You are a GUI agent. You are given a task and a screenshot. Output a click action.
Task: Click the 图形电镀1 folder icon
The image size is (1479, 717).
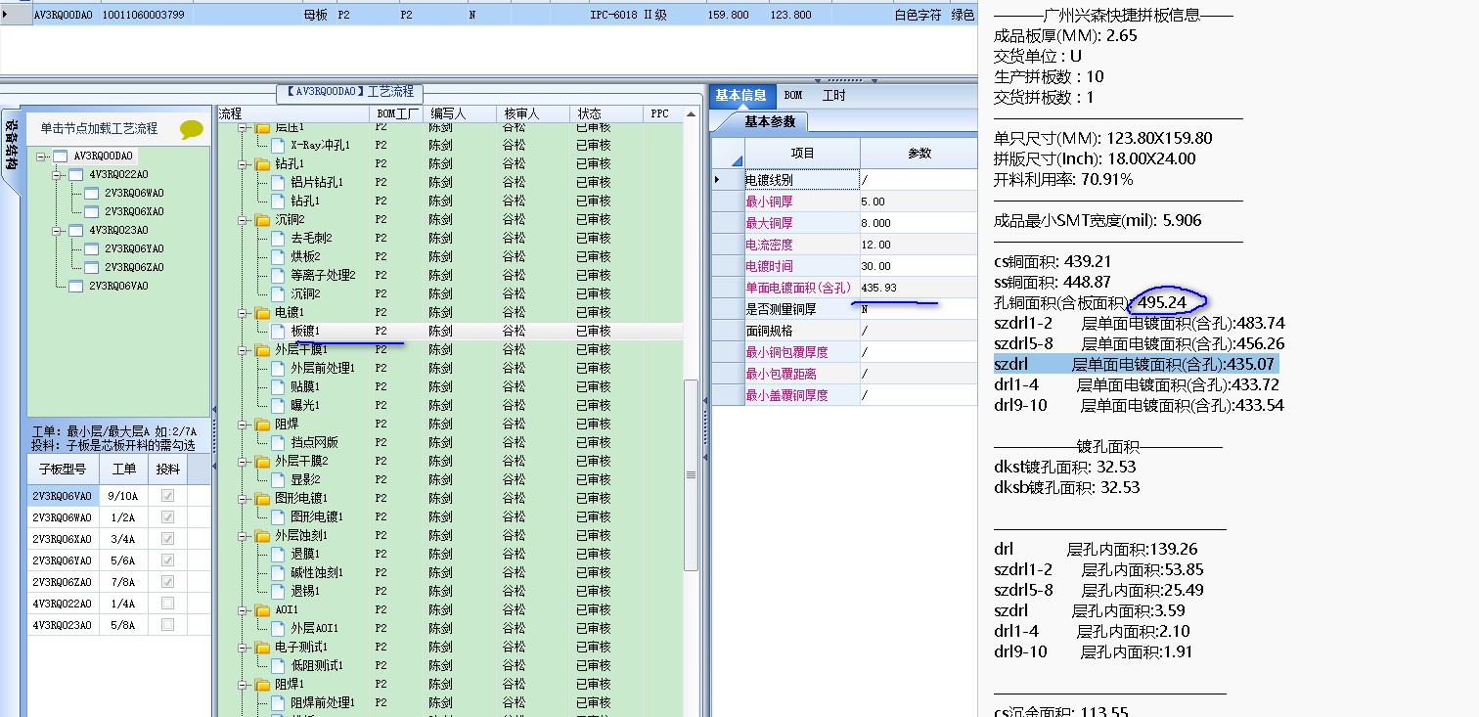[262, 499]
